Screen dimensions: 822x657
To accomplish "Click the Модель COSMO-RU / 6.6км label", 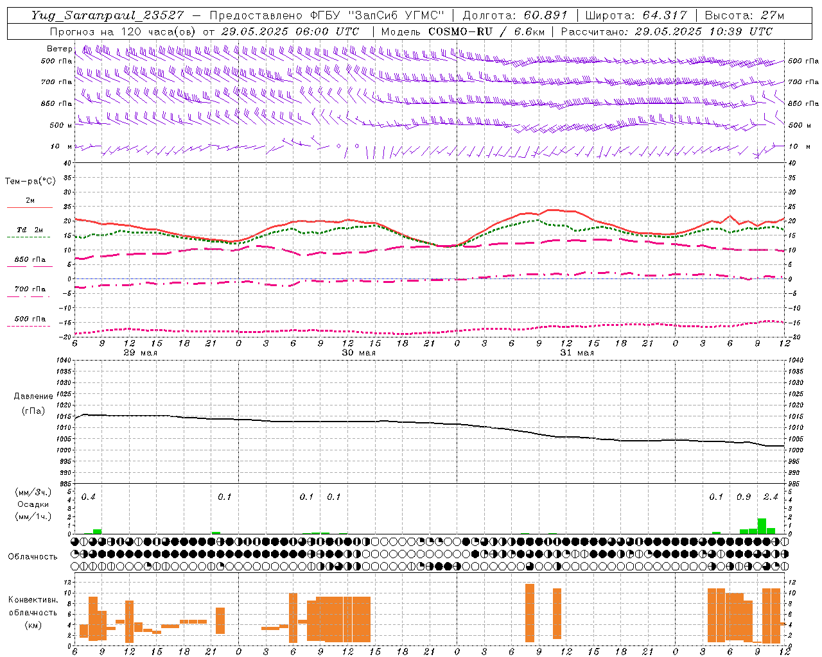I will click(x=463, y=31).
